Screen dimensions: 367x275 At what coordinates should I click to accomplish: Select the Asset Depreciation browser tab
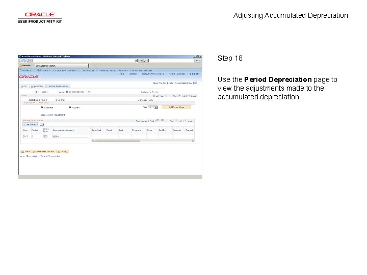[x=62, y=66]
